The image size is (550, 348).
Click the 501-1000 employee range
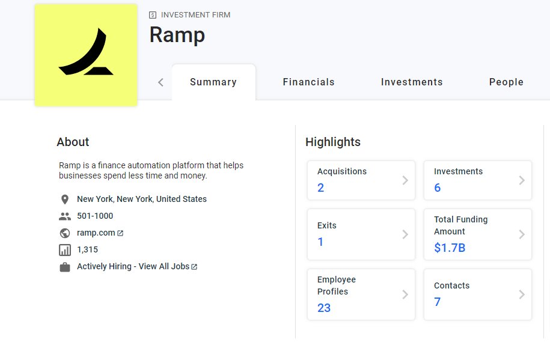point(95,216)
